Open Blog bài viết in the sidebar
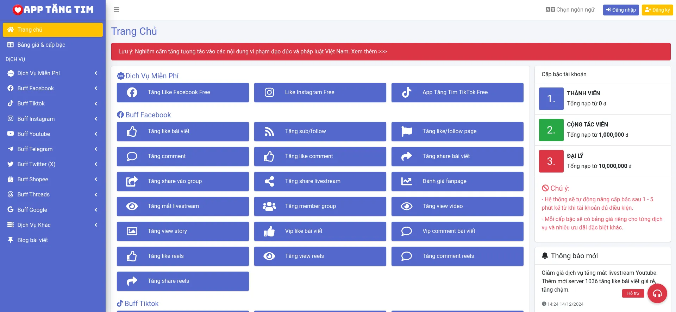The width and height of the screenshot is (676, 312). (x=53, y=240)
